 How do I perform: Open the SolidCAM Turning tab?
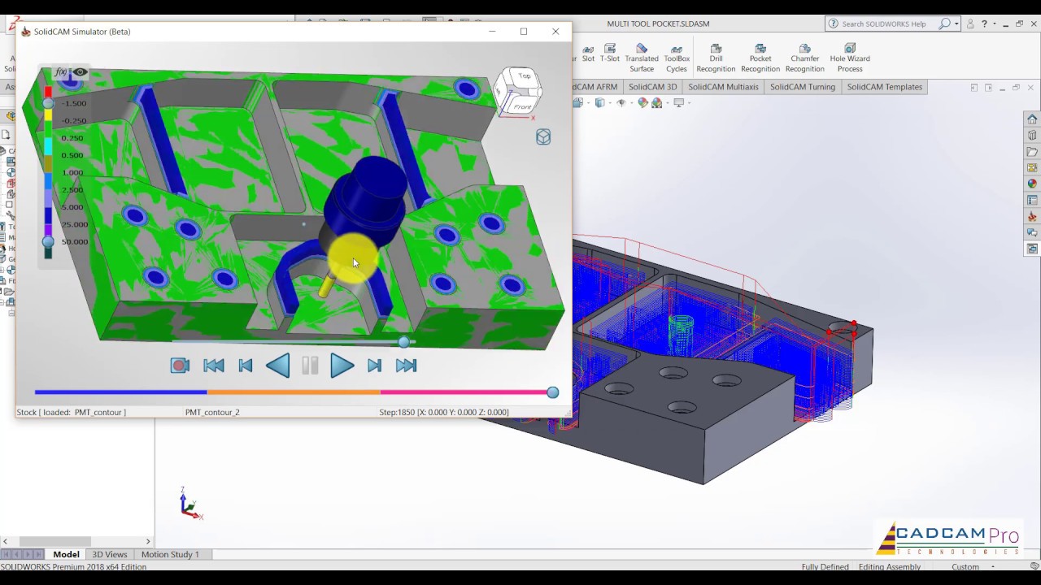(x=803, y=87)
